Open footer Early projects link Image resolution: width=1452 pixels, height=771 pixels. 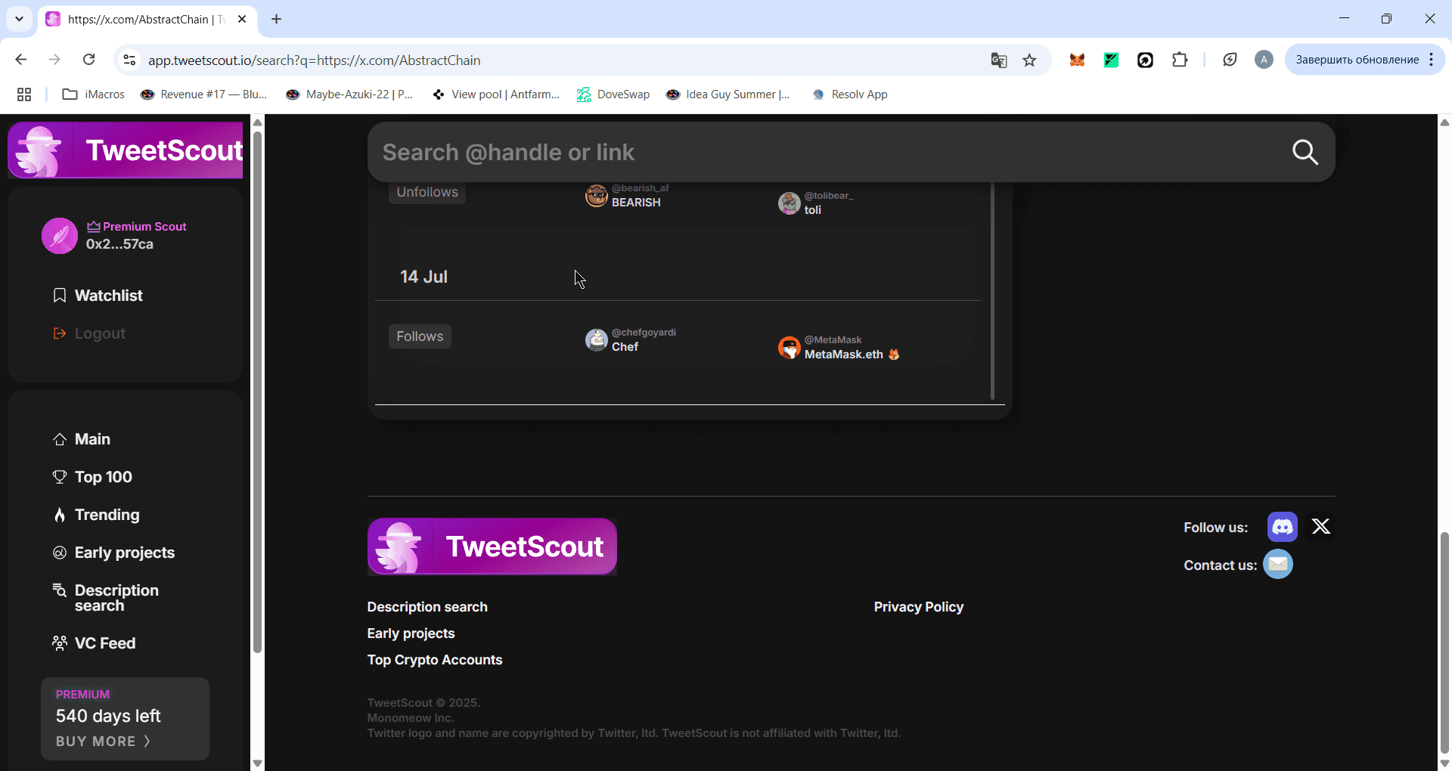tap(411, 633)
